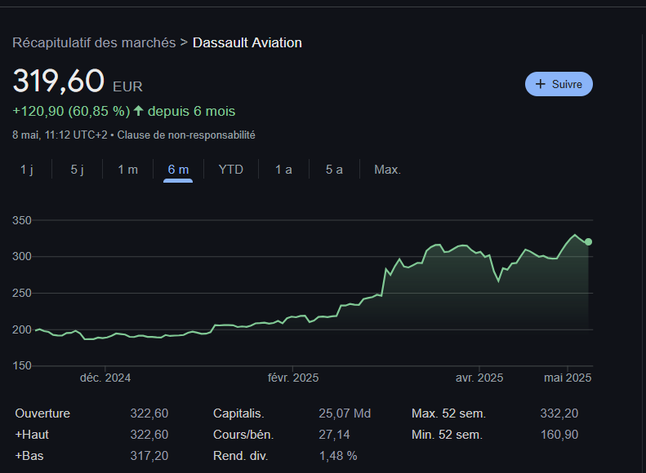The height and width of the screenshot is (473, 646).
Task: Click the current price dot on chart
Action: coord(588,242)
